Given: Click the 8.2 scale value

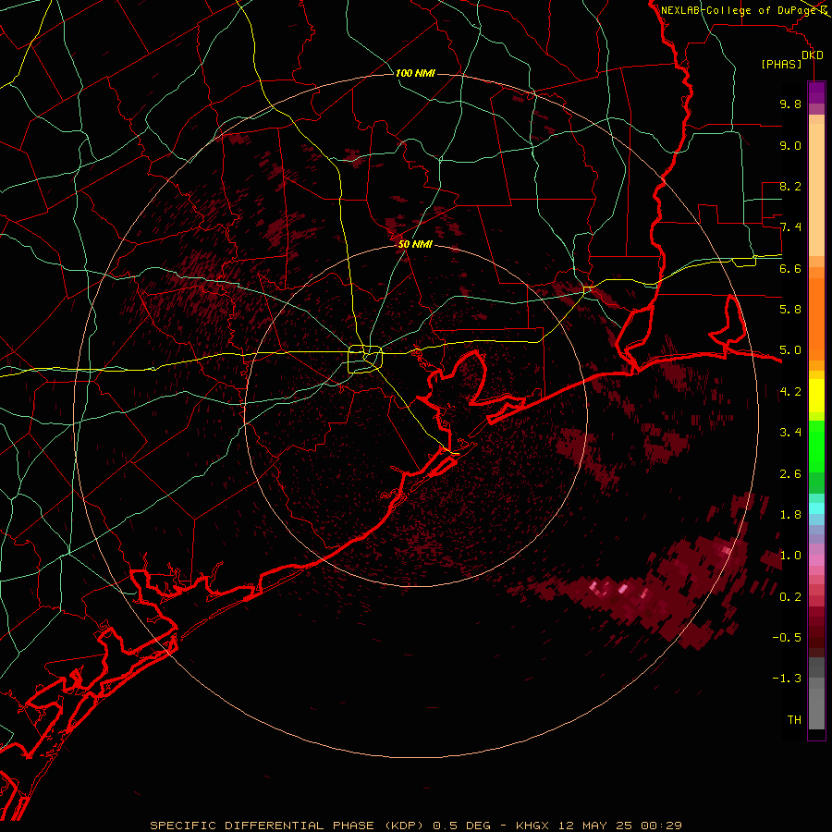Looking at the screenshot, I should pos(790,187).
